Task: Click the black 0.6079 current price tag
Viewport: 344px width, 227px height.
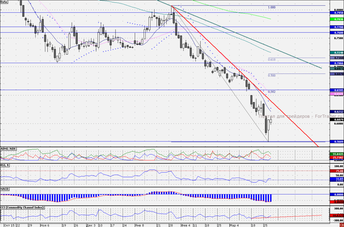Action: (337, 120)
